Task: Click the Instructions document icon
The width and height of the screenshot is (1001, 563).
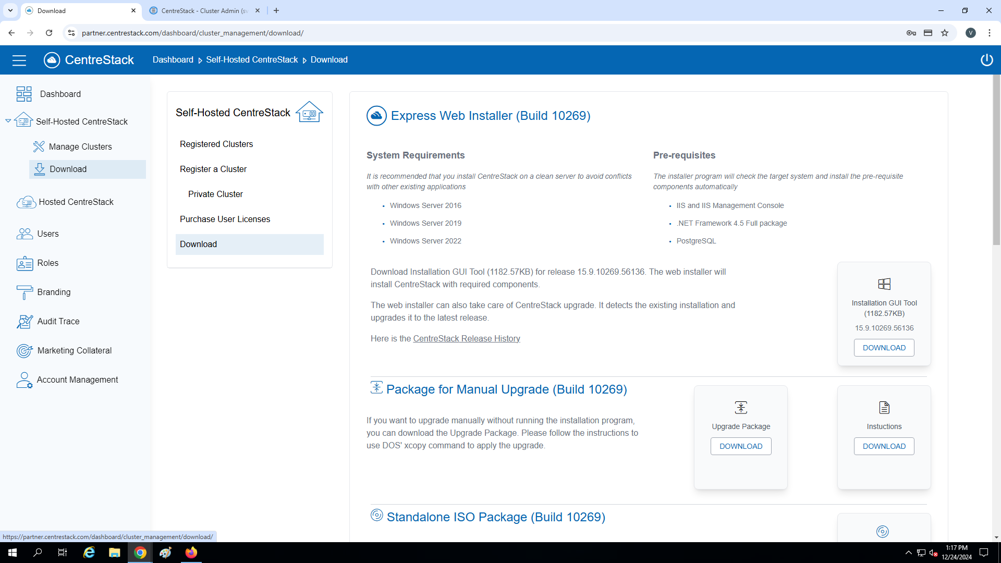Action: click(x=884, y=408)
